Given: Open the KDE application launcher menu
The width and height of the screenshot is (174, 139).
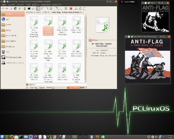Looking at the screenshot, I should coord(2,137).
